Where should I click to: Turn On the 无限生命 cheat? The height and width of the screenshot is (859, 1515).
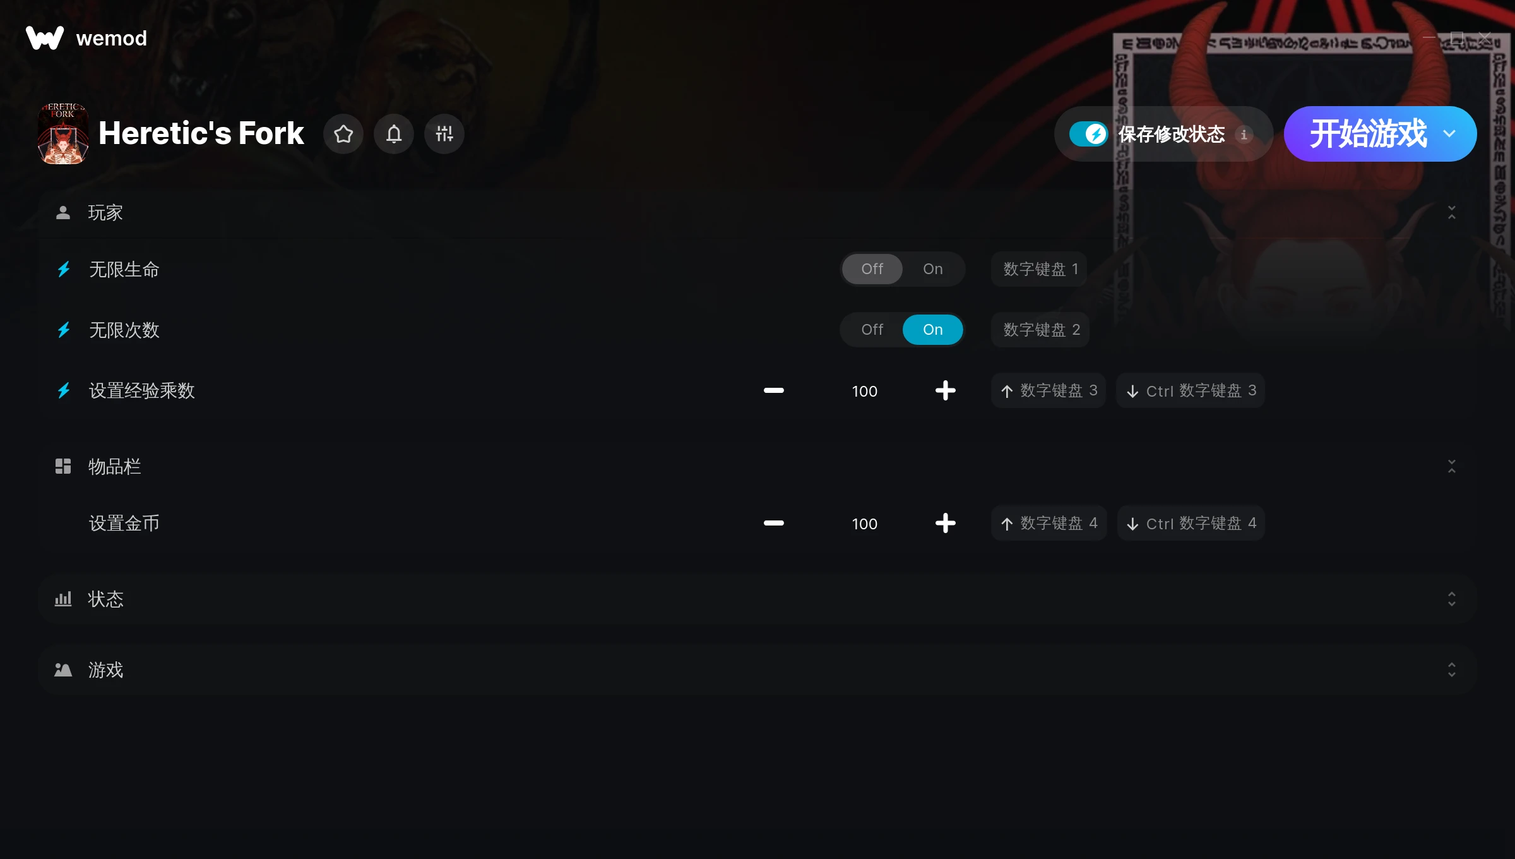click(x=933, y=269)
